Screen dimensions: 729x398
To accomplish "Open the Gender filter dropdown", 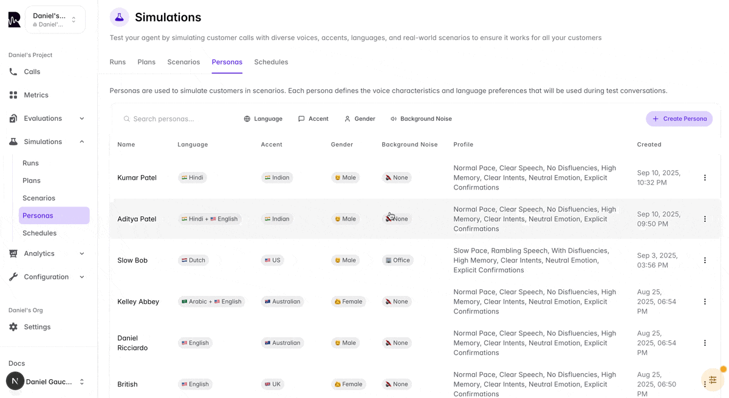I will [x=360, y=118].
